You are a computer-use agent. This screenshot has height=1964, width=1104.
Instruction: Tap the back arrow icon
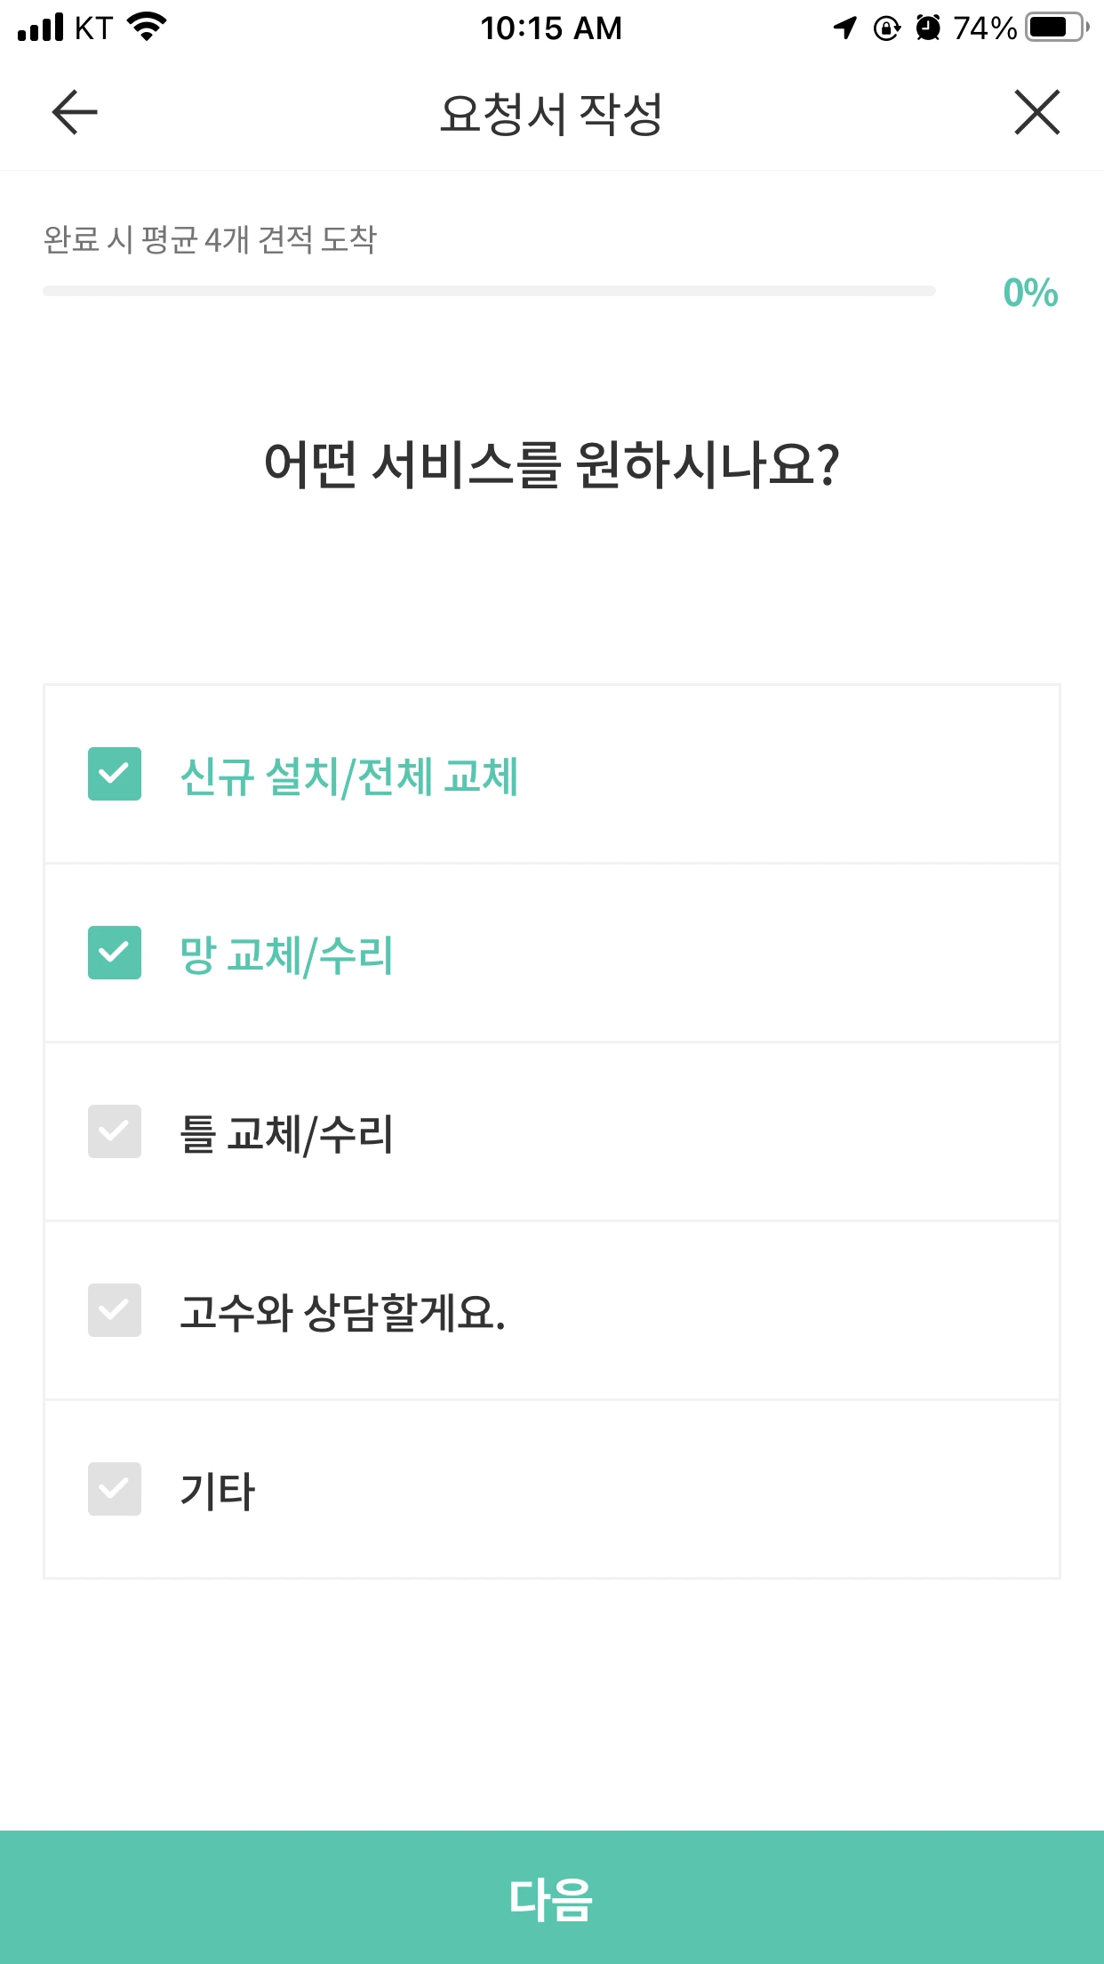[x=75, y=113]
